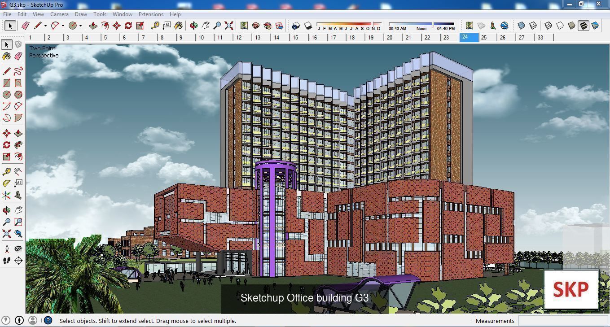Select Push/Pull tool in the top toolbar
The width and height of the screenshot is (610, 327).
point(93,26)
